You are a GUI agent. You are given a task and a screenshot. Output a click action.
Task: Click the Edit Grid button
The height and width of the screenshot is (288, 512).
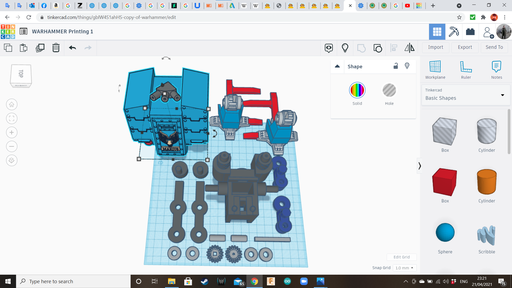click(x=401, y=257)
